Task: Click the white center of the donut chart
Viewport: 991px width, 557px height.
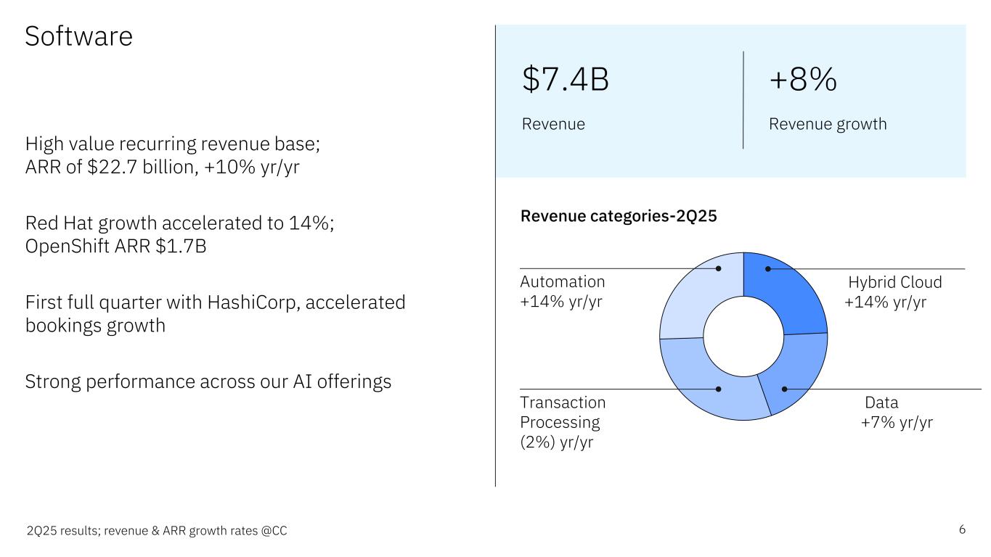Action: (x=743, y=337)
